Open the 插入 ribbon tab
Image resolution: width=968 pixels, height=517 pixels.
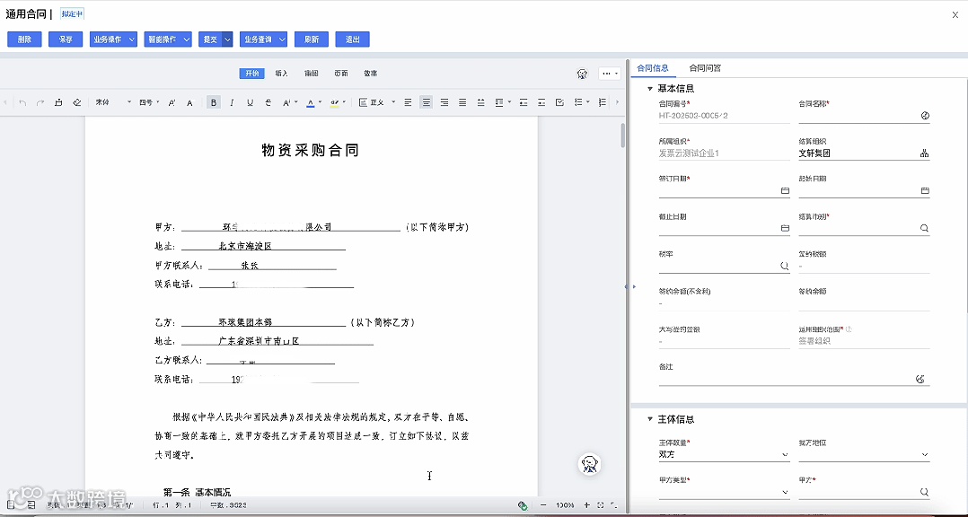pyautogui.click(x=281, y=73)
